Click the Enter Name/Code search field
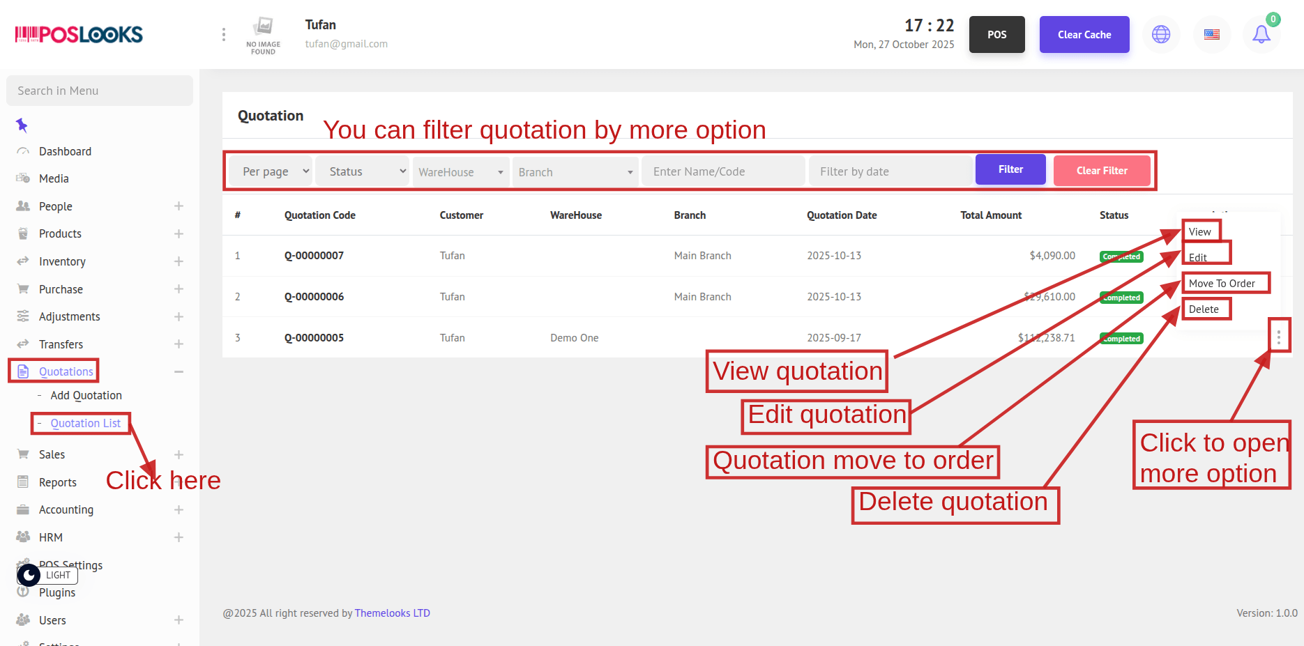 [722, 171]
